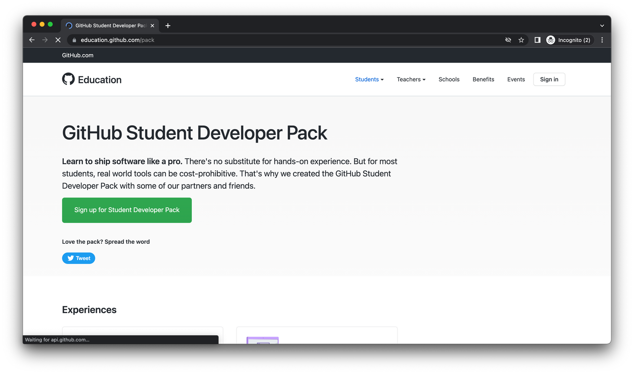The width and height of the screenshot is (634, 374).
Task: Click the 'GitHub Student Developer Pack' main heading
Action: [195, 133]
